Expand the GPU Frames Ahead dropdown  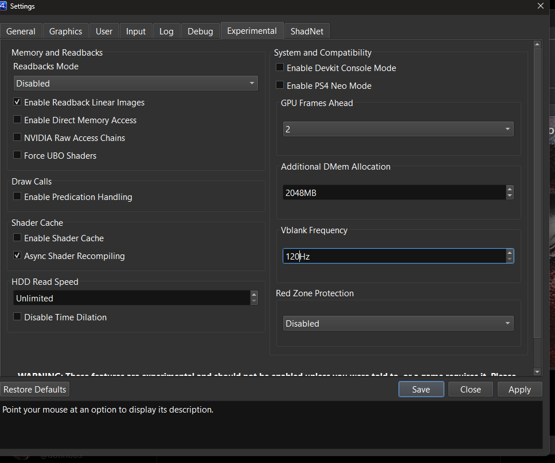398,129
